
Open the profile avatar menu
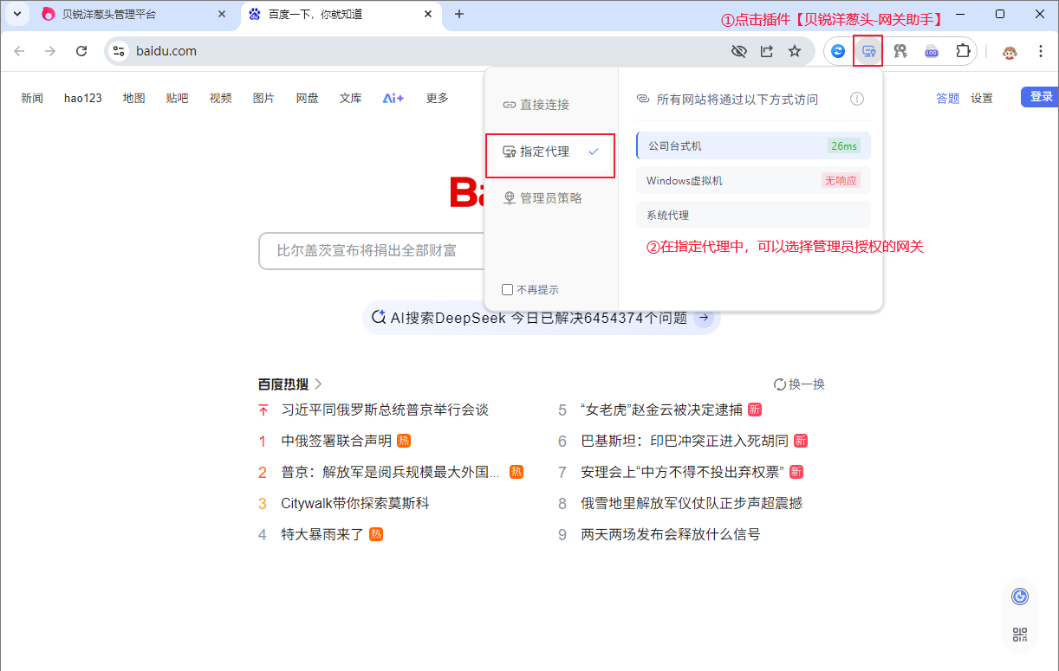(1010, 51)
